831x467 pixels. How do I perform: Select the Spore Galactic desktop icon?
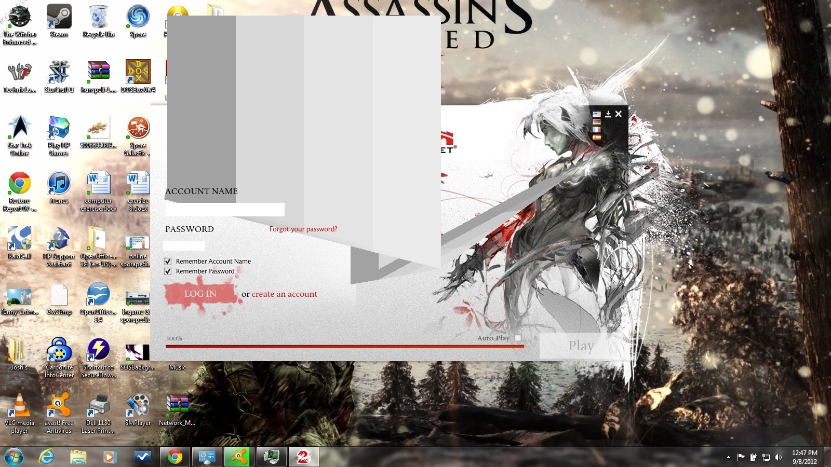tap(138, 135)
